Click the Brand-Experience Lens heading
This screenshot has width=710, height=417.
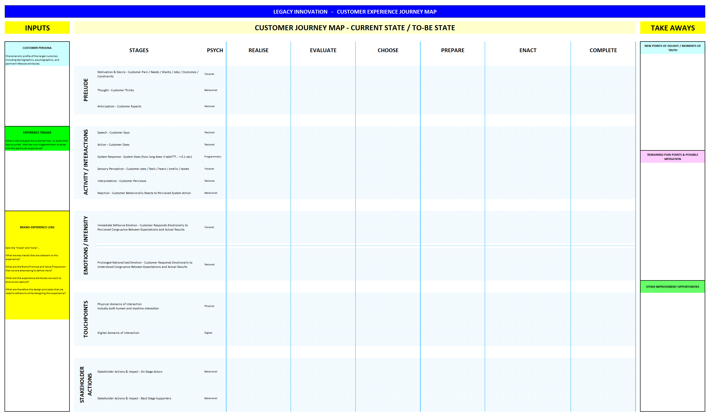[x=37, y=227]
